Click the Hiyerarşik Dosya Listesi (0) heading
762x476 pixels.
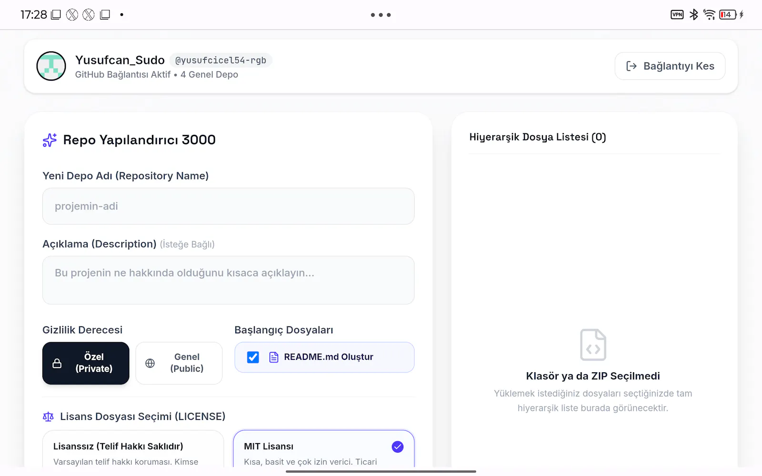point(538,137)
